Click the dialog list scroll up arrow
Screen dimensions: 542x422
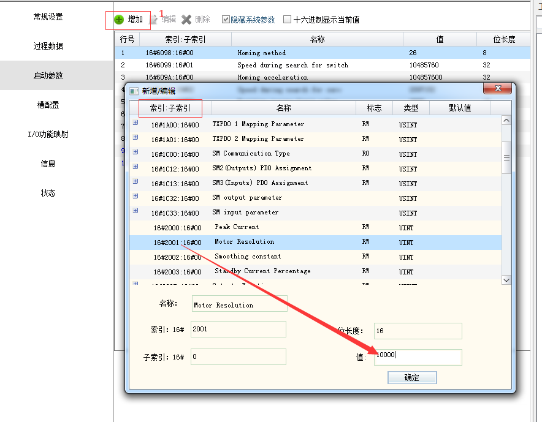tap(506, 121)
